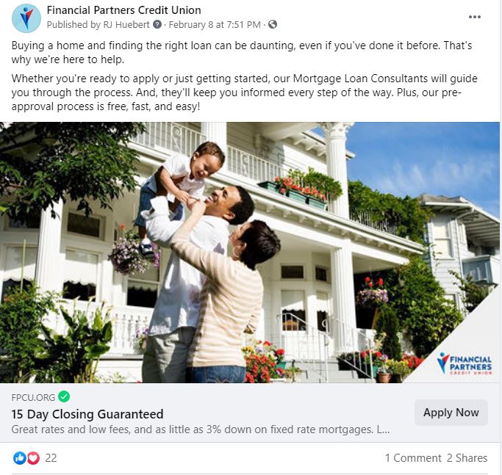This screenshot has width=502, height=475.
Task: Open the Financial Partners Credit Union page name
Action: [x=124, y=10]
